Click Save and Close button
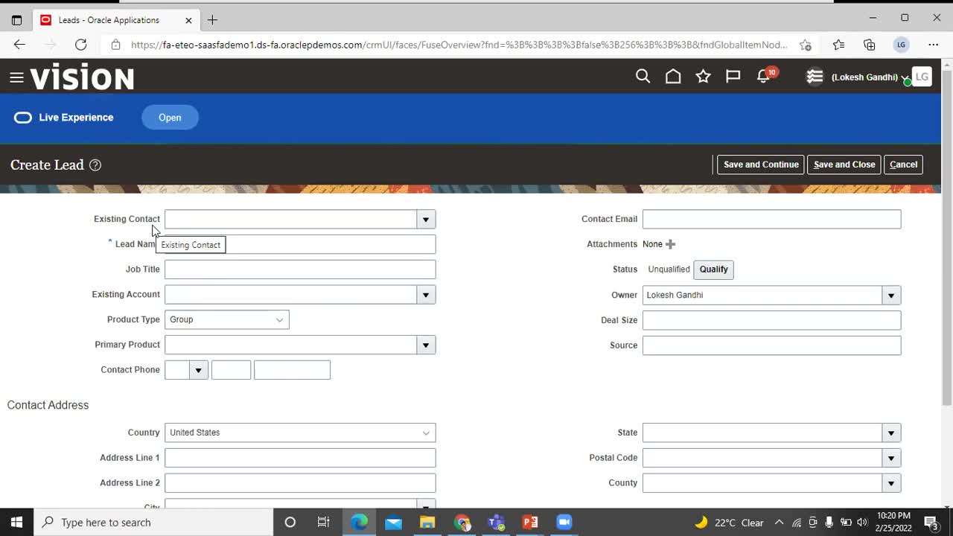 pyautogui.click(x=844, y=165)
